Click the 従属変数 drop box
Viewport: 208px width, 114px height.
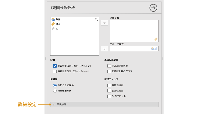click(134, 31)
